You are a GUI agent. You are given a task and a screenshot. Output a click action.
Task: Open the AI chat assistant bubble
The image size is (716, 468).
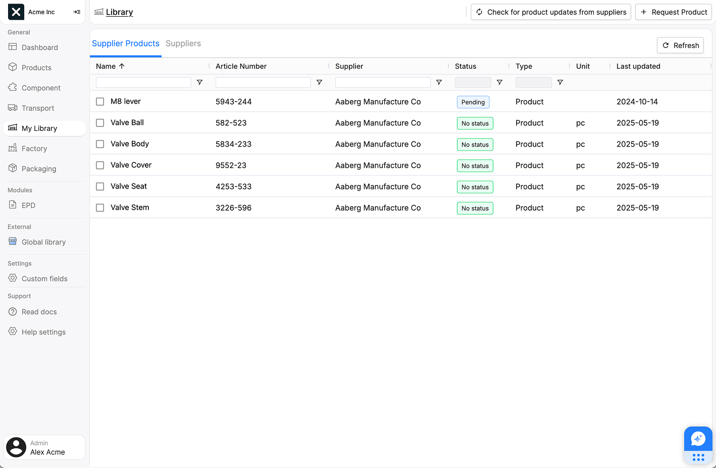coord(698,439)
